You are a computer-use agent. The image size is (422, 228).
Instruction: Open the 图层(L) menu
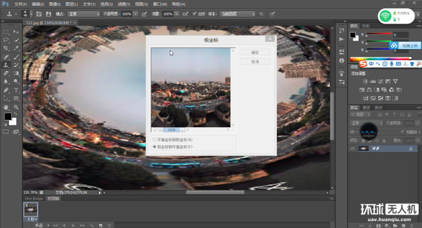[x=72, y=4]
